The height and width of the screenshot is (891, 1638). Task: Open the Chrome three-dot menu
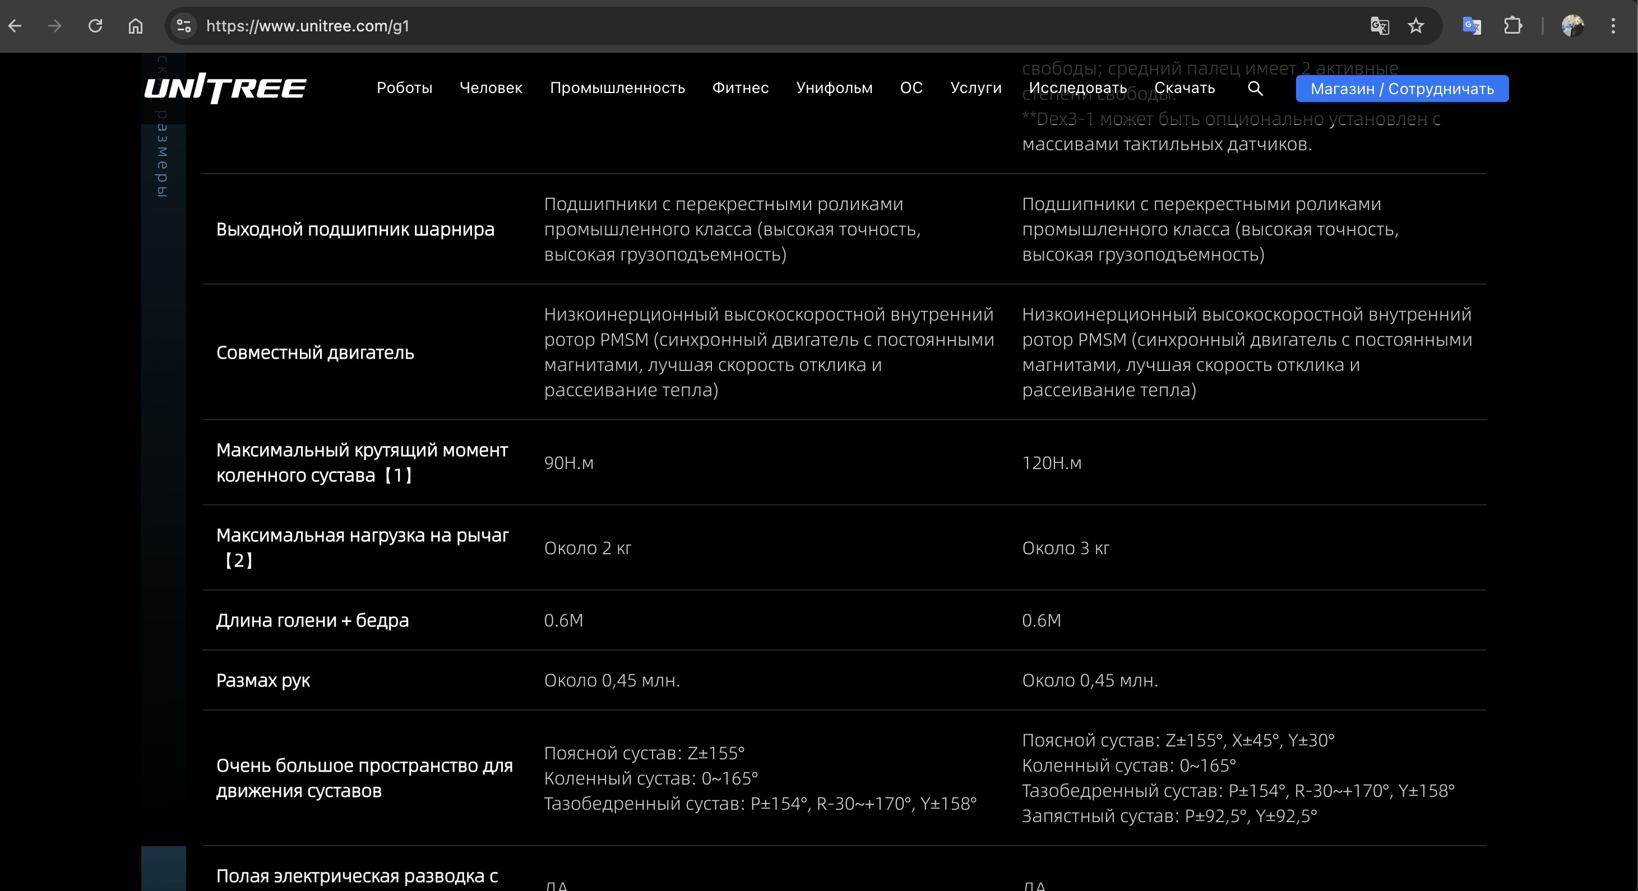pyautogui.click(x=1613, y=26)
